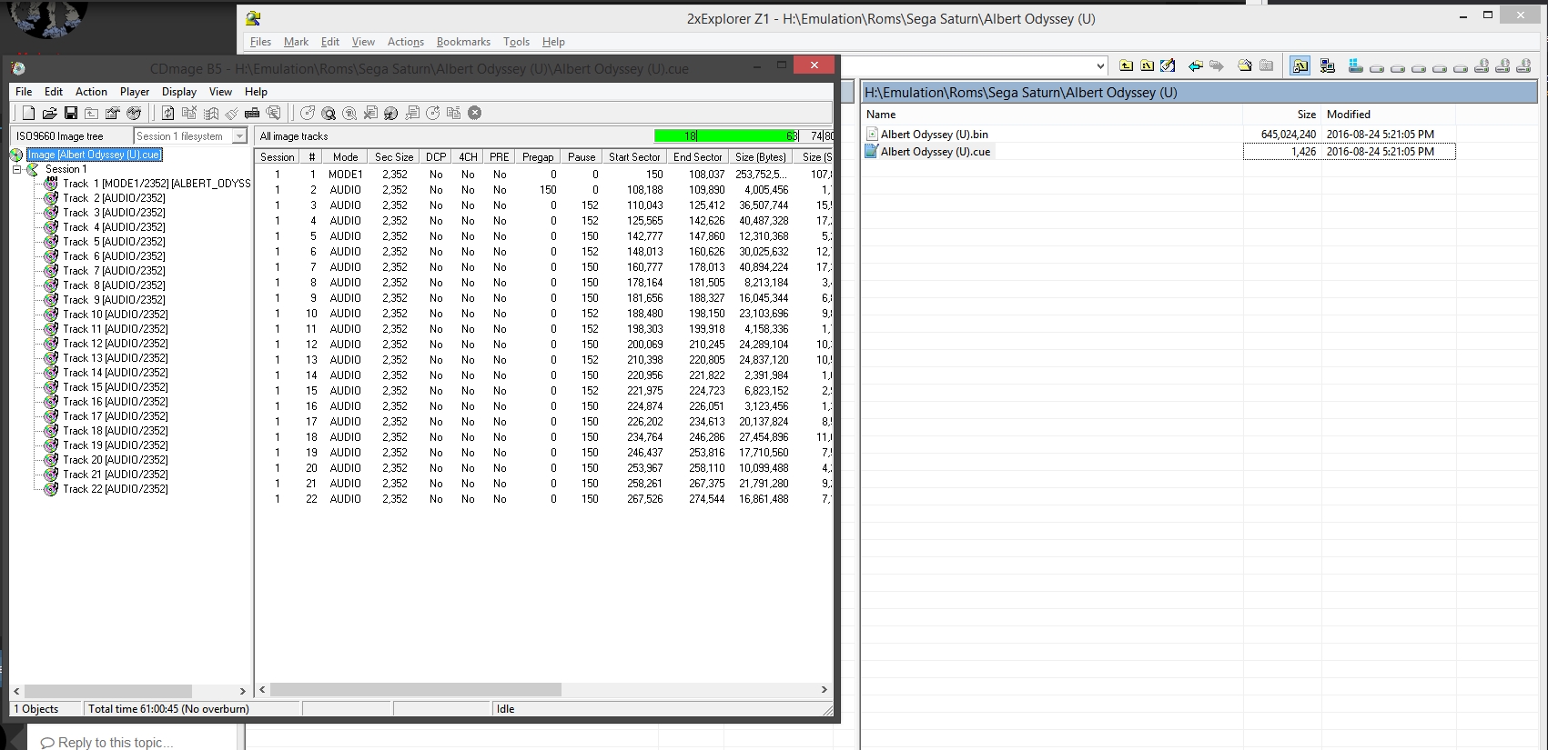Select Windows system drive icon in 2xExplorer
The height and width of the screenshot is (750, 1548).
(1356, 65)
